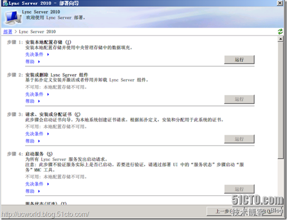
Task: Click the green refresh icon
Action: [280, 31]
